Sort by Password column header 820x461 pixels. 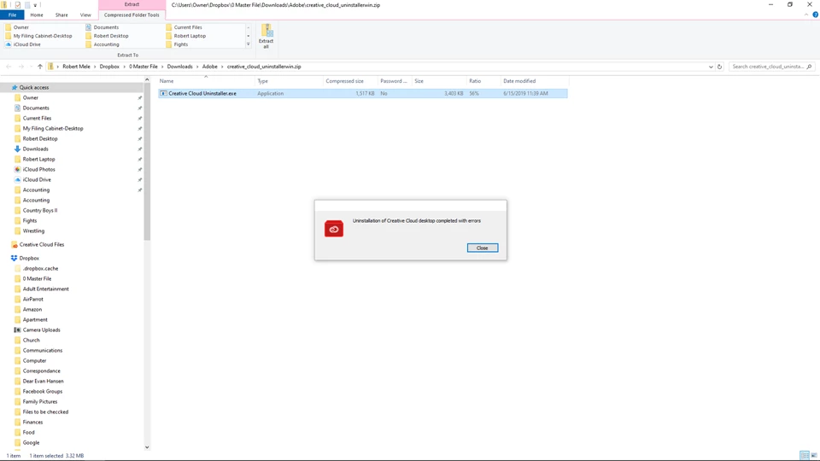(395, 81)
